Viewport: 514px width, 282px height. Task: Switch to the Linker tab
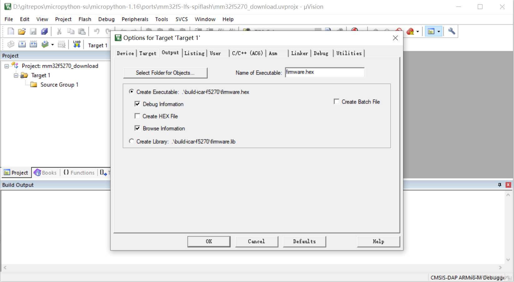(299, 53)
